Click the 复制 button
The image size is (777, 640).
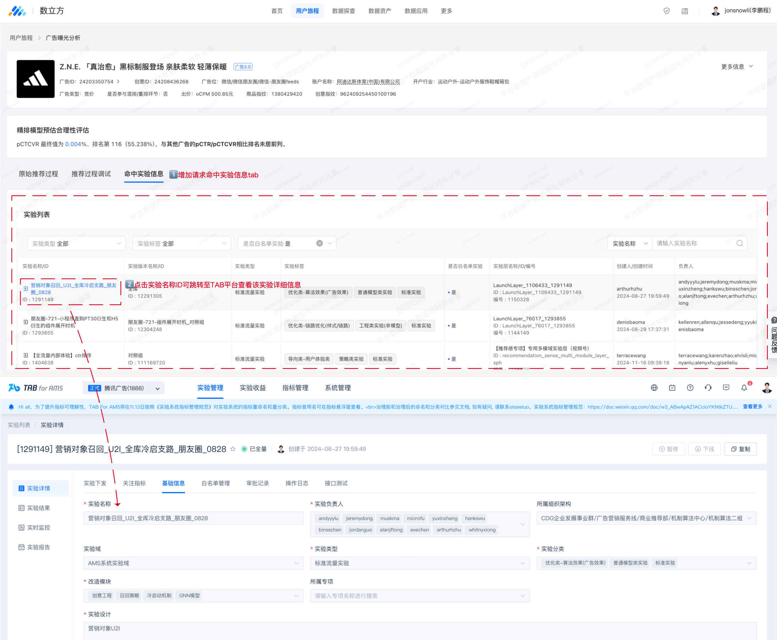[x=740, y=449]
